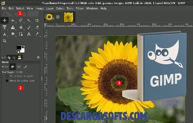Switch to Device Status dock tab
The image size is (193, 123).
click(x=9, y=58)
